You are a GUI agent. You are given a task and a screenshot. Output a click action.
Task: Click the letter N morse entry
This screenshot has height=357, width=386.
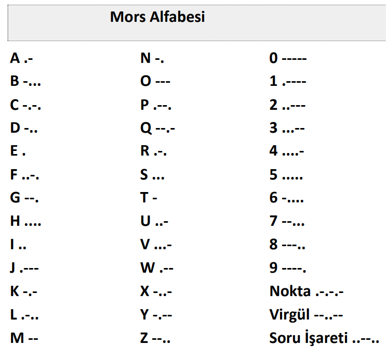pos(152,58)
